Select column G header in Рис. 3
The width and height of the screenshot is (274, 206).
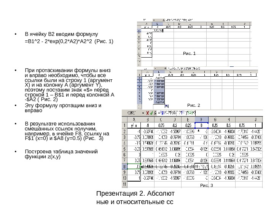pyautogui.click(x=215, y=119)
